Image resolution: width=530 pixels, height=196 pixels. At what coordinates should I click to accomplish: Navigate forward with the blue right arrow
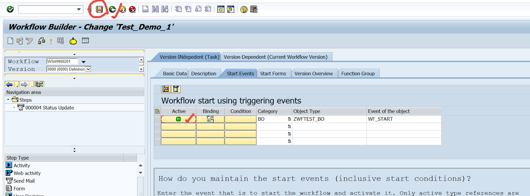[24, 84]
